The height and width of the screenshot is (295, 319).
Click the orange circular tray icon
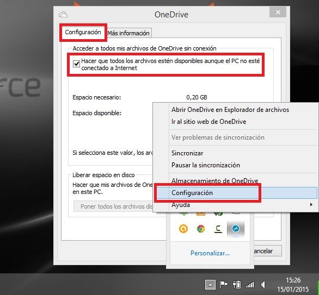(x=183, y=229)
